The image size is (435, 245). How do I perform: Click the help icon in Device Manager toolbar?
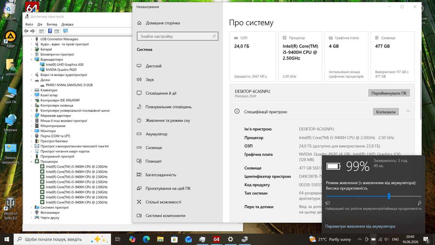(50, 31)
